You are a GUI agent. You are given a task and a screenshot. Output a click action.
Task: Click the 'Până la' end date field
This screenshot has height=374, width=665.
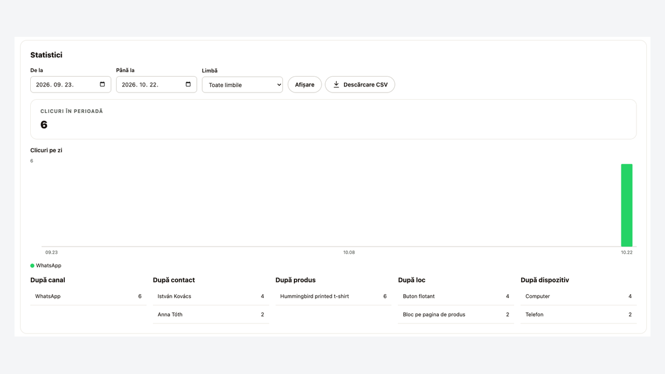click(x=157, y=85)
